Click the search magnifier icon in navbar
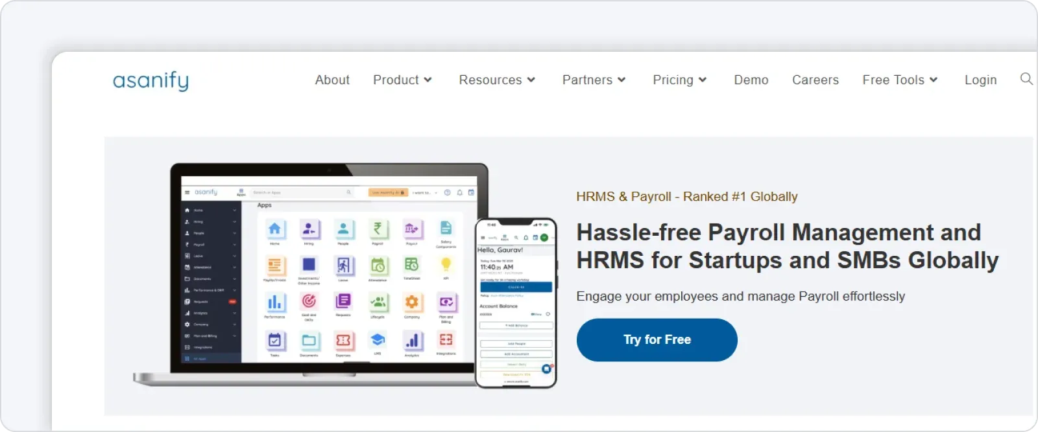The width and height of the screenshot is (1038, 432). click(x=1026, y=79)
